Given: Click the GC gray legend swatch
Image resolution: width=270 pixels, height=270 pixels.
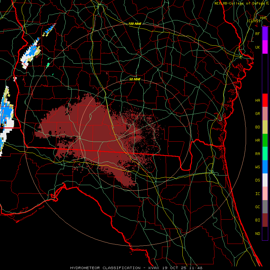Looking at the screenshot, I should coord(265,207).
